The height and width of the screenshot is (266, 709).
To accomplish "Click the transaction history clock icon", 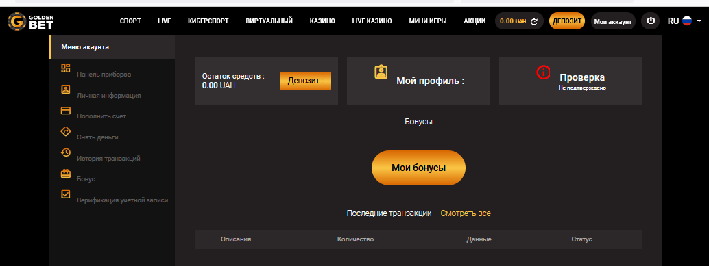I will coord(66,152).
